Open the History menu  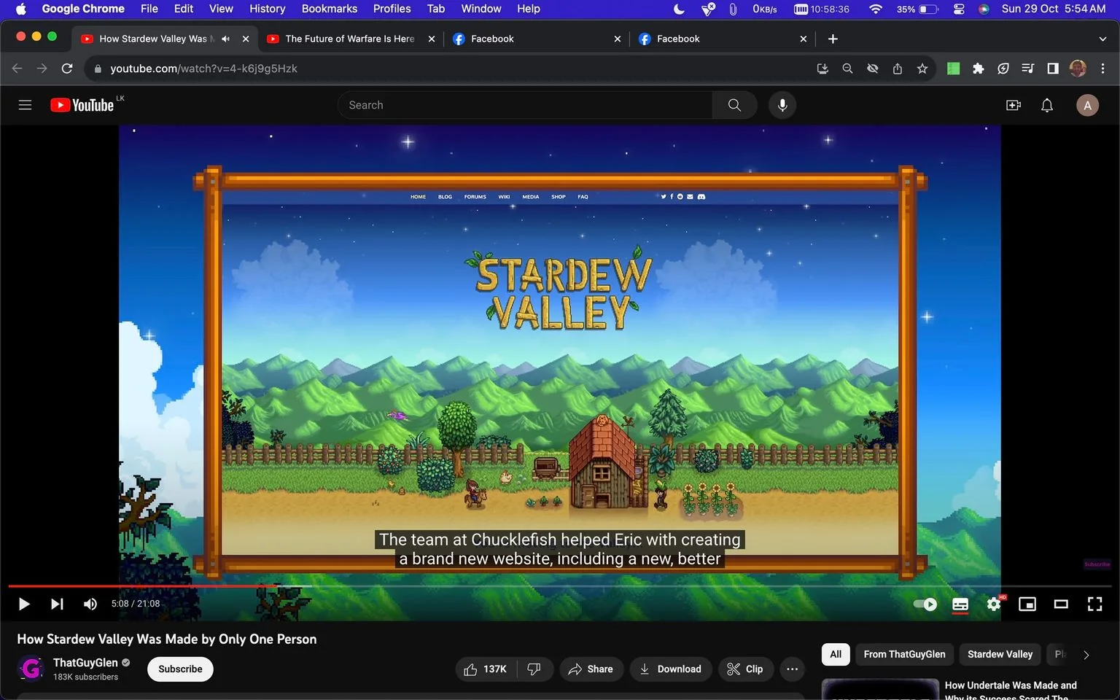tap(267, 9)
